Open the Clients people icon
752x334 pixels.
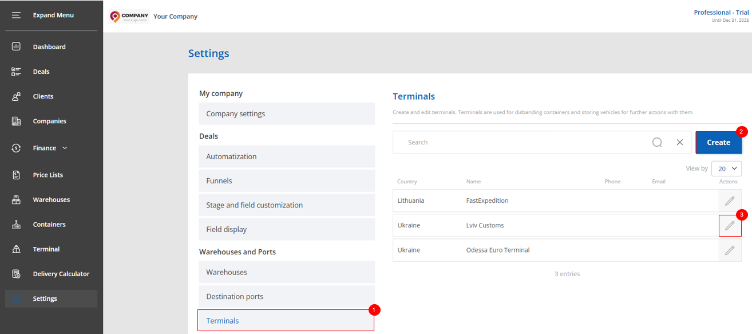(x=16, y=96)
